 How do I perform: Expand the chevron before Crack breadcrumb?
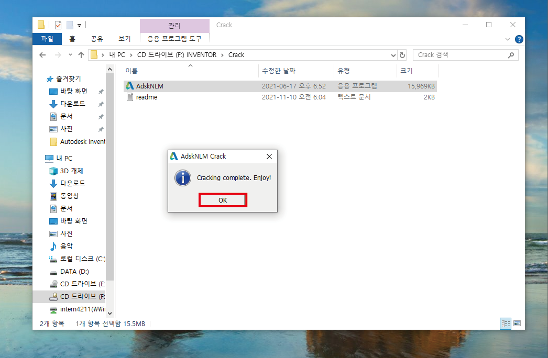click(222, 55)
